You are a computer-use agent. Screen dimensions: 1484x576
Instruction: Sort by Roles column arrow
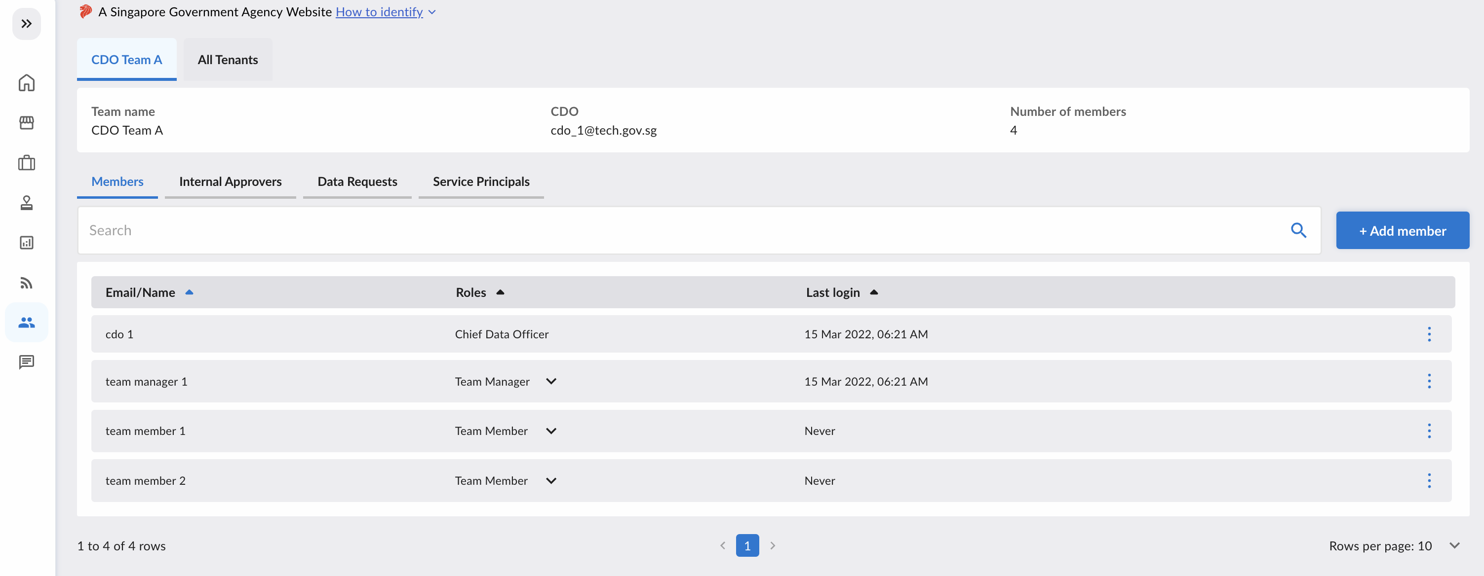coord(500,292)
